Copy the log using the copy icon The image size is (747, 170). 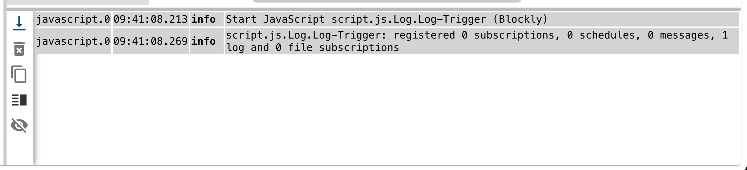coord(19,74)
